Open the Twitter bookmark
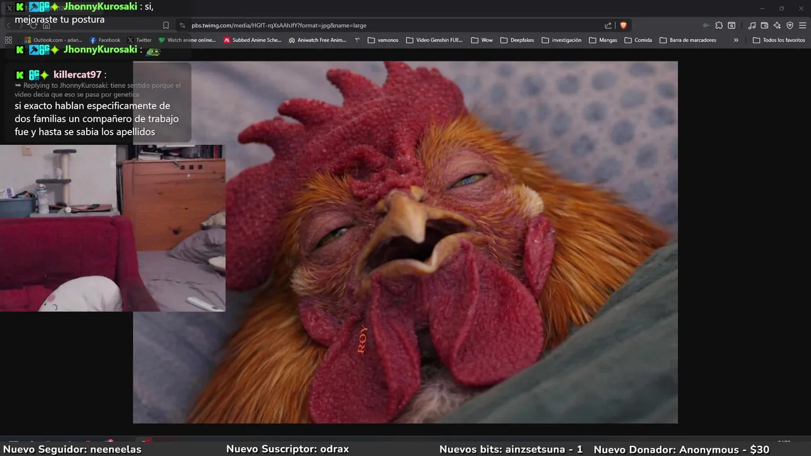The width and height of the screenshot is (811, 456). (x=139, y=40)
